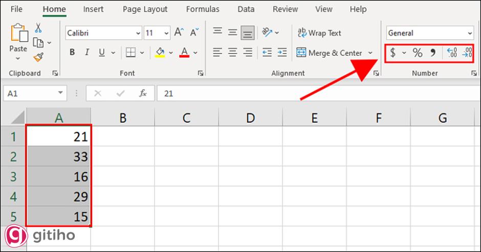Select Middle Align icon
The image size is (481, 252).
point(232,32)
